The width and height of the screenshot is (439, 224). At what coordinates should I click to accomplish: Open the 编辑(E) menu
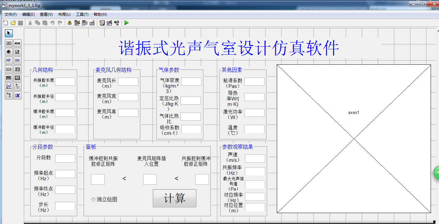(x=28, y=14)
